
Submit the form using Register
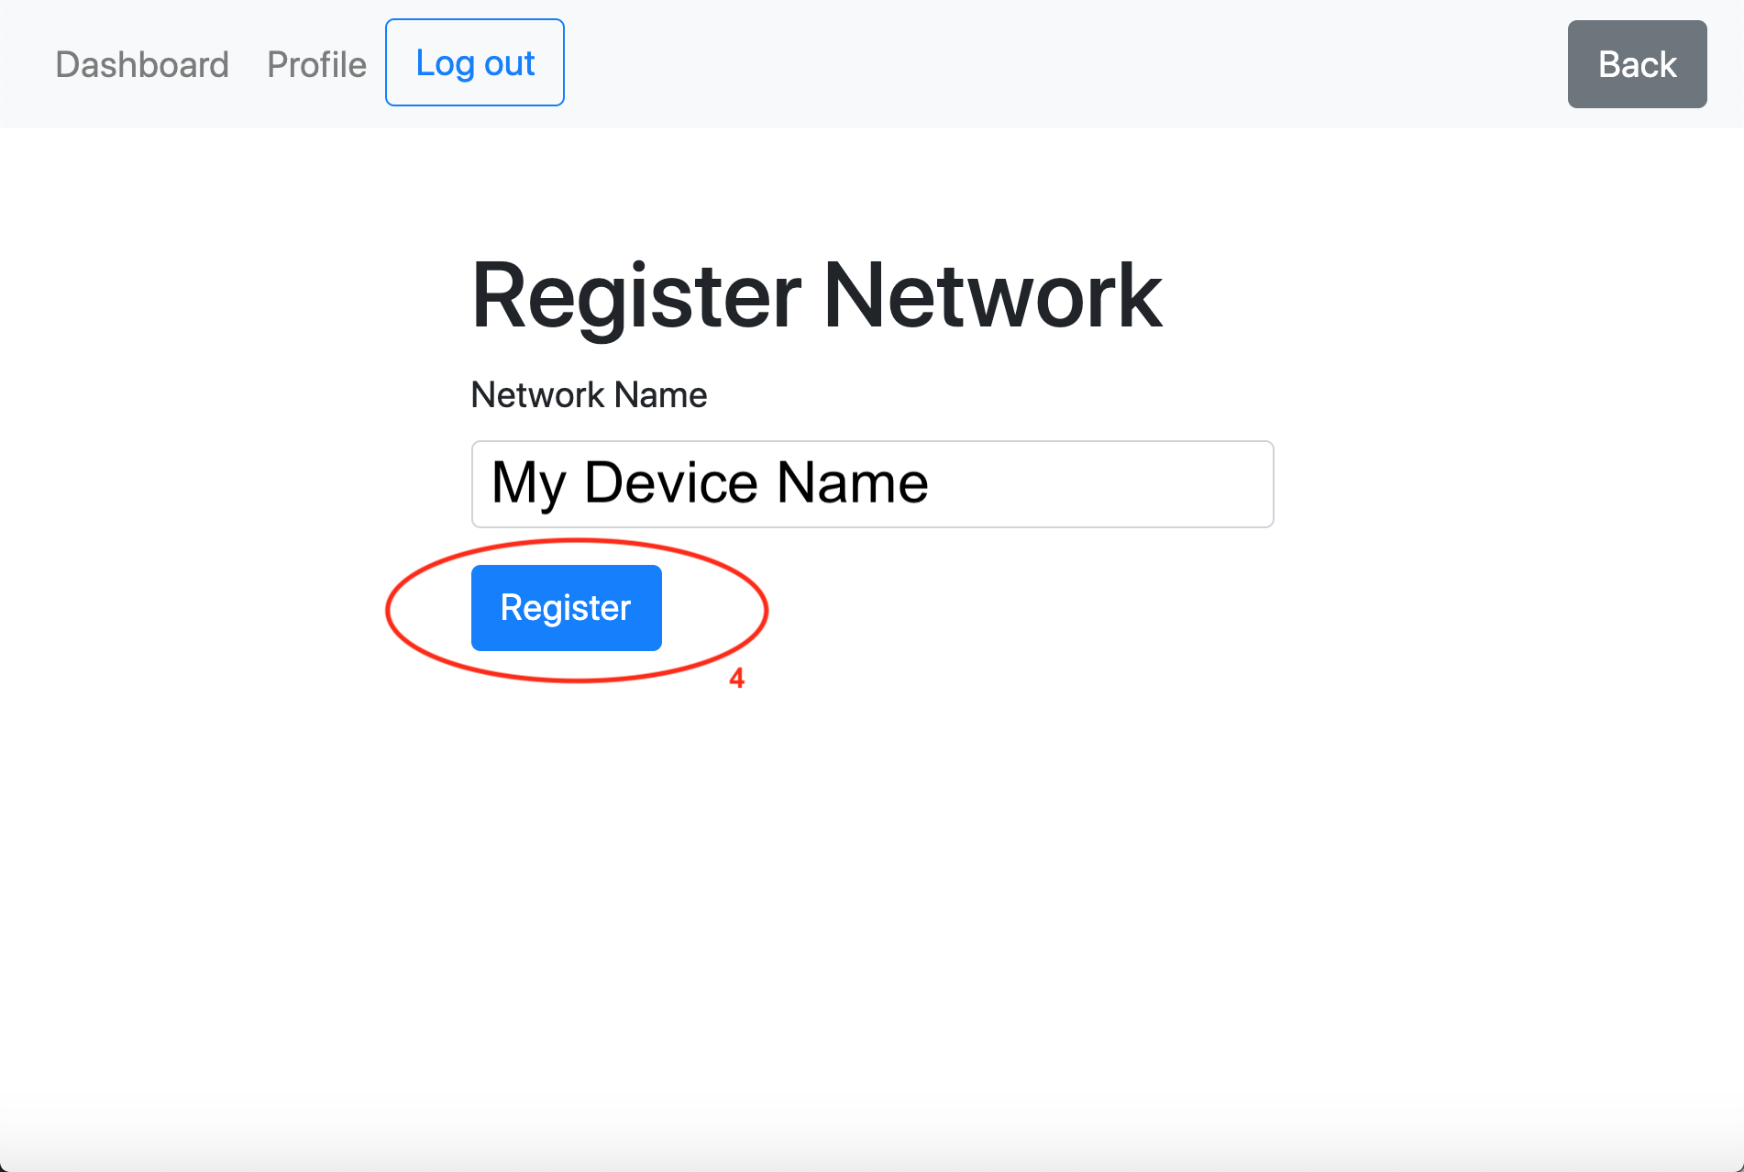tap(567, 608)
